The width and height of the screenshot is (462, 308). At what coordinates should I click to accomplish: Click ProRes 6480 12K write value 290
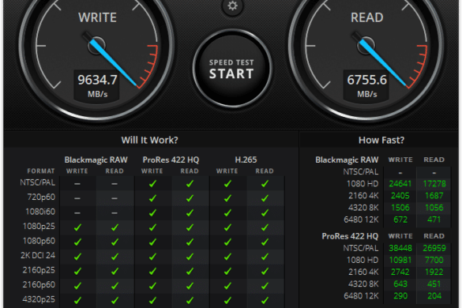(x=400, y=296)
